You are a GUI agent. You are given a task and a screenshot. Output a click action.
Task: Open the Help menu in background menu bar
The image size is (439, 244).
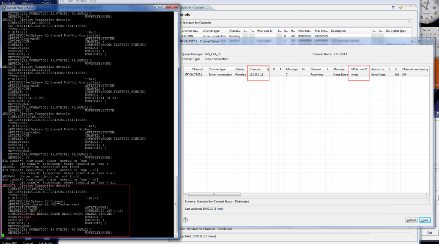tap(93, 1)
